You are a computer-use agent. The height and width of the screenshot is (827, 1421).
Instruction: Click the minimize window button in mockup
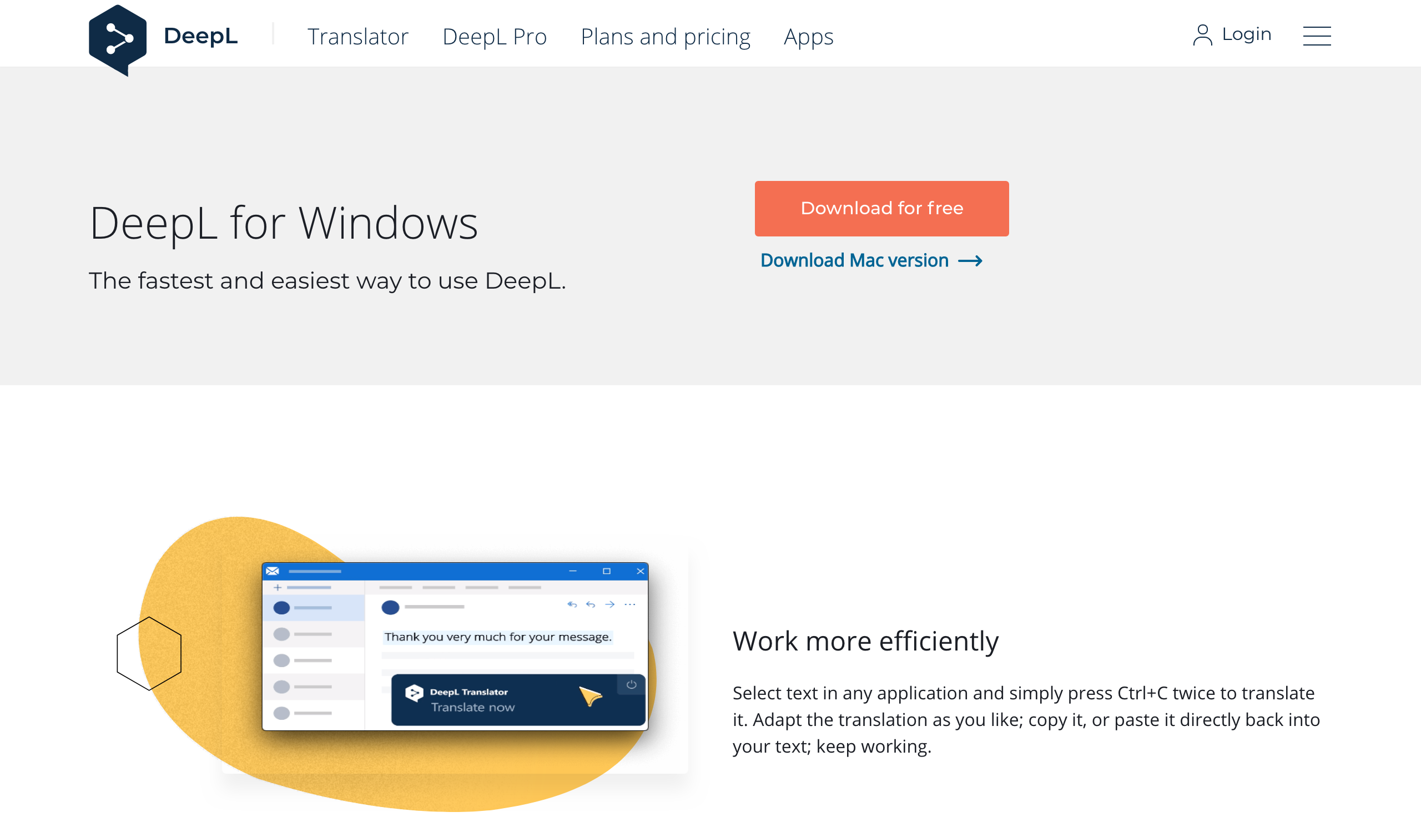pyautogui.click(x=573, y=571)
